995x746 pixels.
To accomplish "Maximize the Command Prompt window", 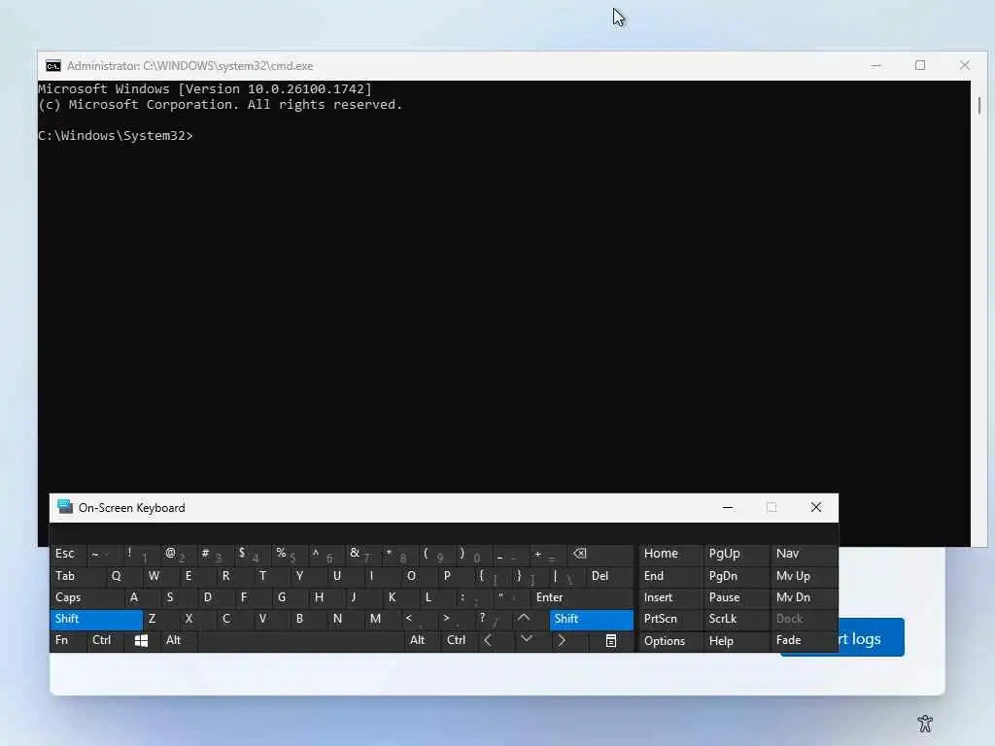I will pyautogui.click(x=920, y=65).
